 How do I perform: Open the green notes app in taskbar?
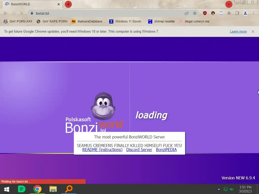[x=21, y=189]
